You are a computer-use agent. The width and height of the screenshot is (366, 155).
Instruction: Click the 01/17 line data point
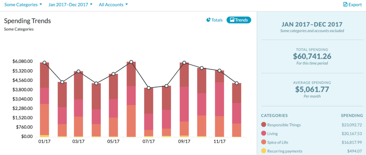click(44, 63)
